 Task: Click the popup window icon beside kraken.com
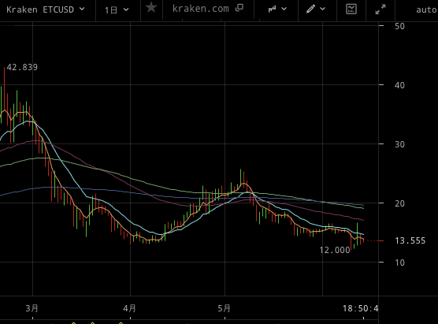(x=239, y=8)
